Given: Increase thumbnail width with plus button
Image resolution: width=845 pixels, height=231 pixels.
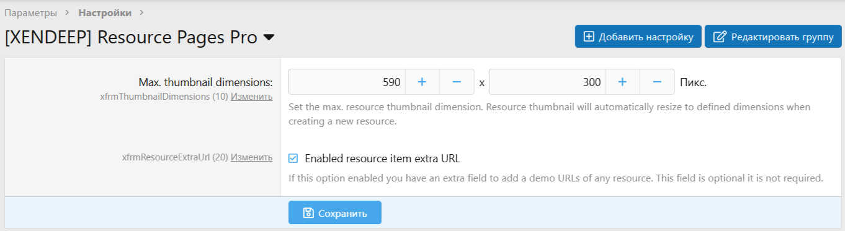Looking at the screenshot, I should pyautogui.click(x=423, y=82).
